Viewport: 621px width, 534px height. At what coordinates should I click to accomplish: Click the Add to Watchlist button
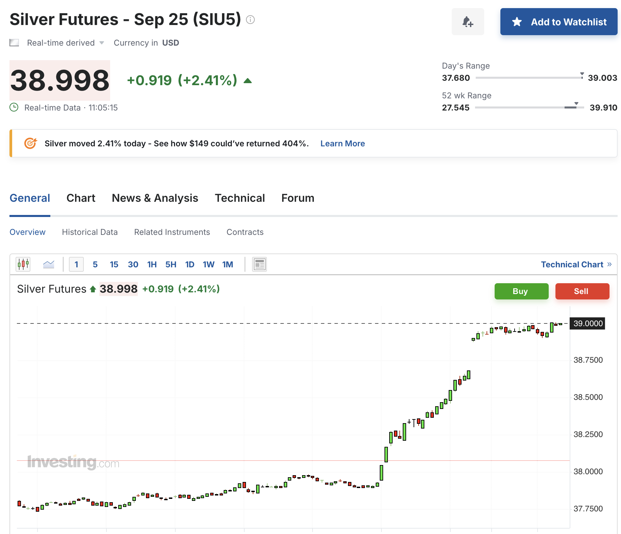558,22
